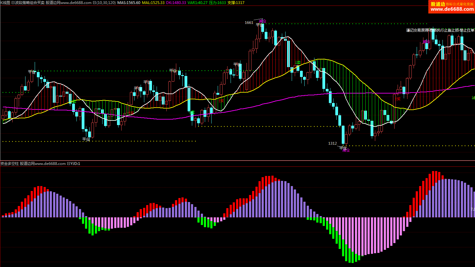Click the green VAR1:40.27 readout

(197, 3)
